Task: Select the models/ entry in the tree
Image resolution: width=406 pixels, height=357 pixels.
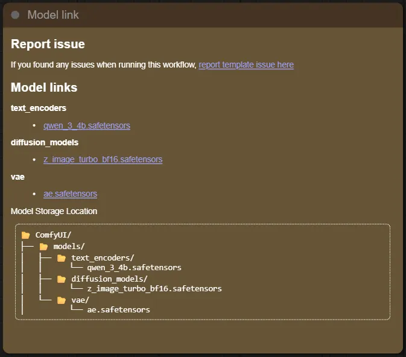Action: (69, 246)
